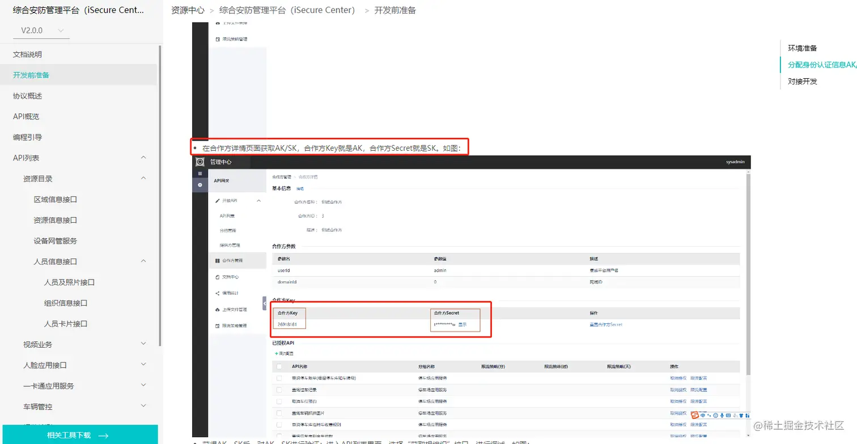Image resolution: width=857 pixels, height=444 pixels.
Task: Expand the 人脸应用接口 chevron
Action: coord(143,365)
